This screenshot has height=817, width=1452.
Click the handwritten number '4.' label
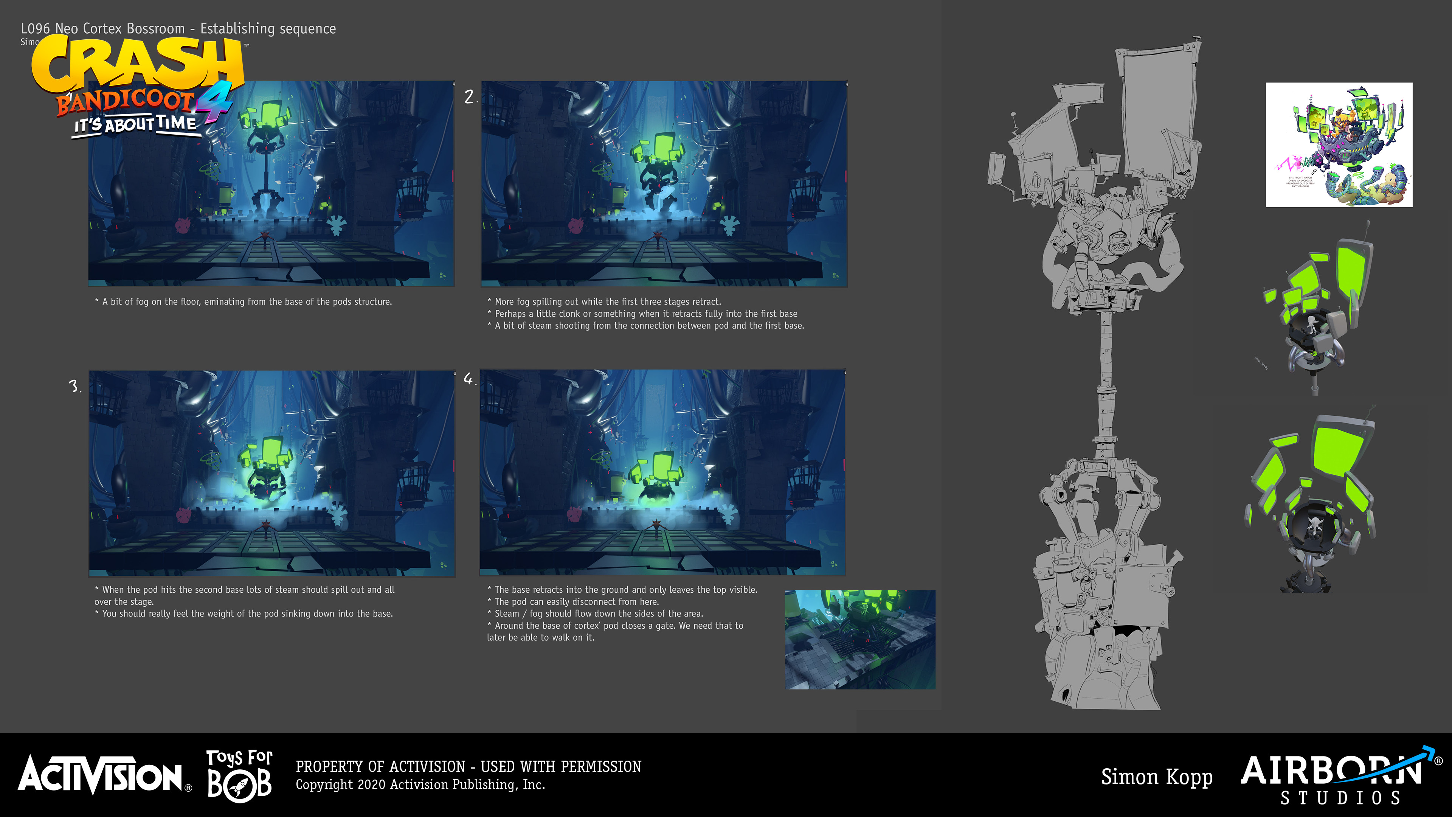[470, 379]
